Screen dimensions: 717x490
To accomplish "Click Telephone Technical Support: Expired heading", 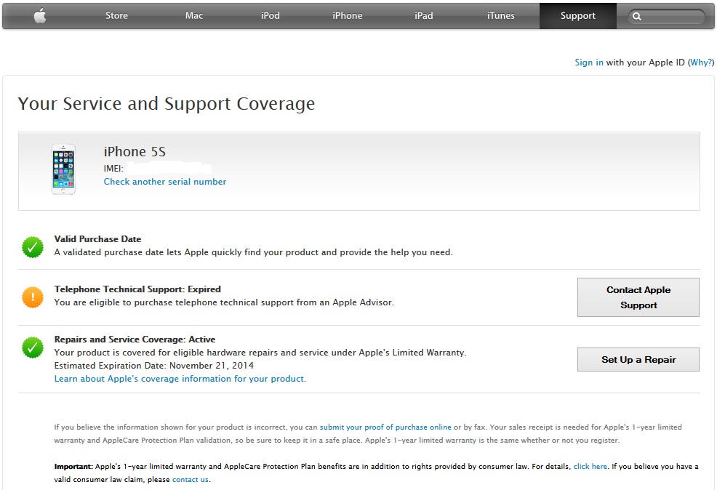I will 137,289.
